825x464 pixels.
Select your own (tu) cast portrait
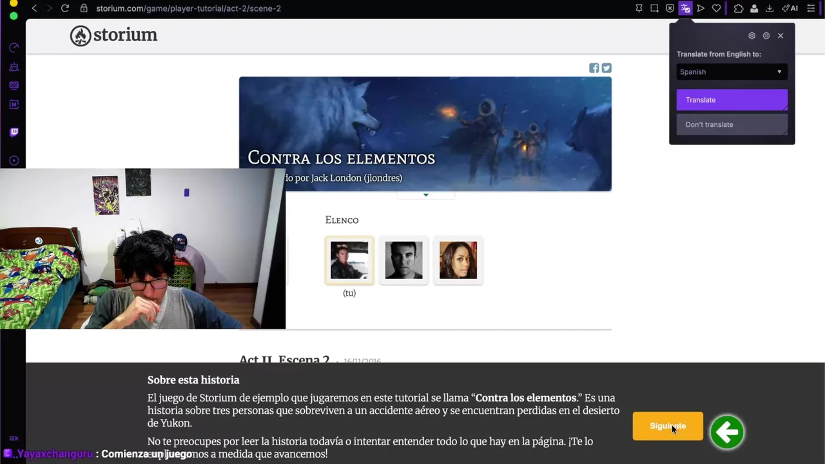pyautogui.click(x=349, y=260)
